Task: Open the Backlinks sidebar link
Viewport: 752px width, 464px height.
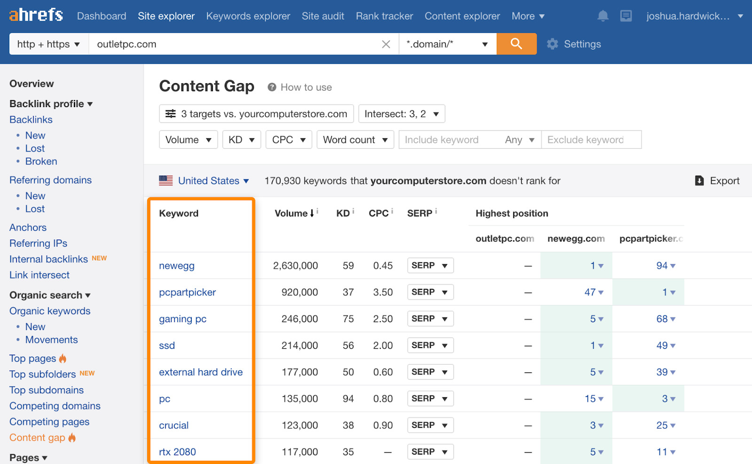Action: [31, 120]
